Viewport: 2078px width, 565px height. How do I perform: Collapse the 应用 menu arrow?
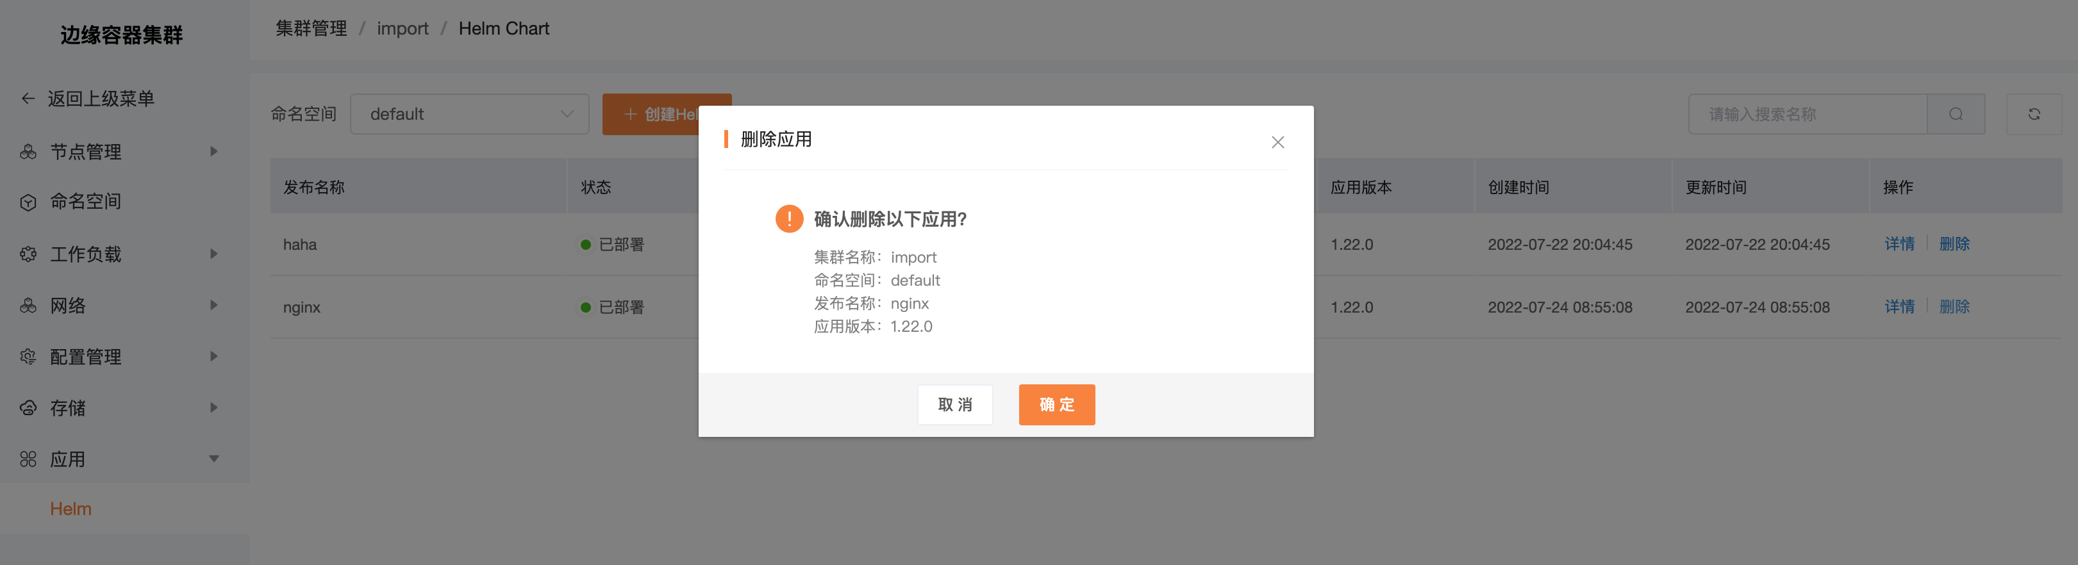(214, 459)
